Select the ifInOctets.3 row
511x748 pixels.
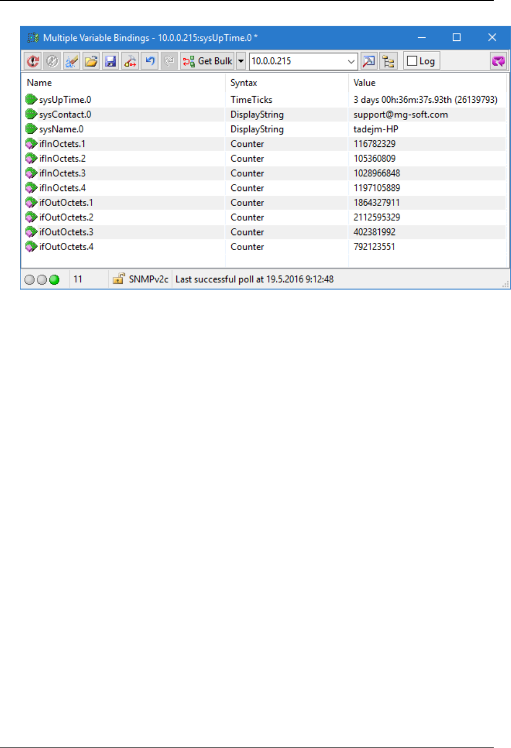(x=264, y=173)
